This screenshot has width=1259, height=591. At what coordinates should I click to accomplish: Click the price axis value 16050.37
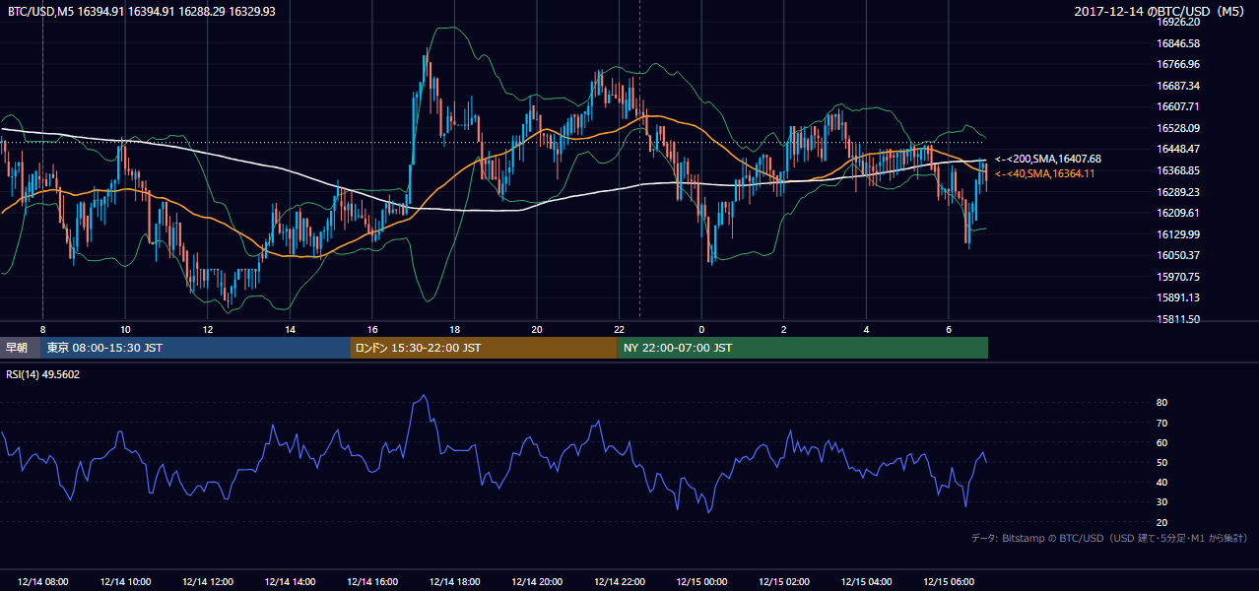[1177, 255]
